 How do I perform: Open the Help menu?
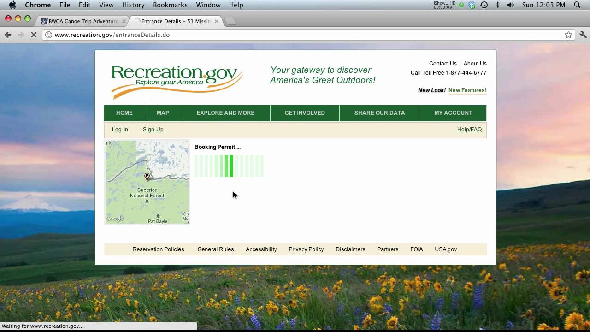coord(236,5)
